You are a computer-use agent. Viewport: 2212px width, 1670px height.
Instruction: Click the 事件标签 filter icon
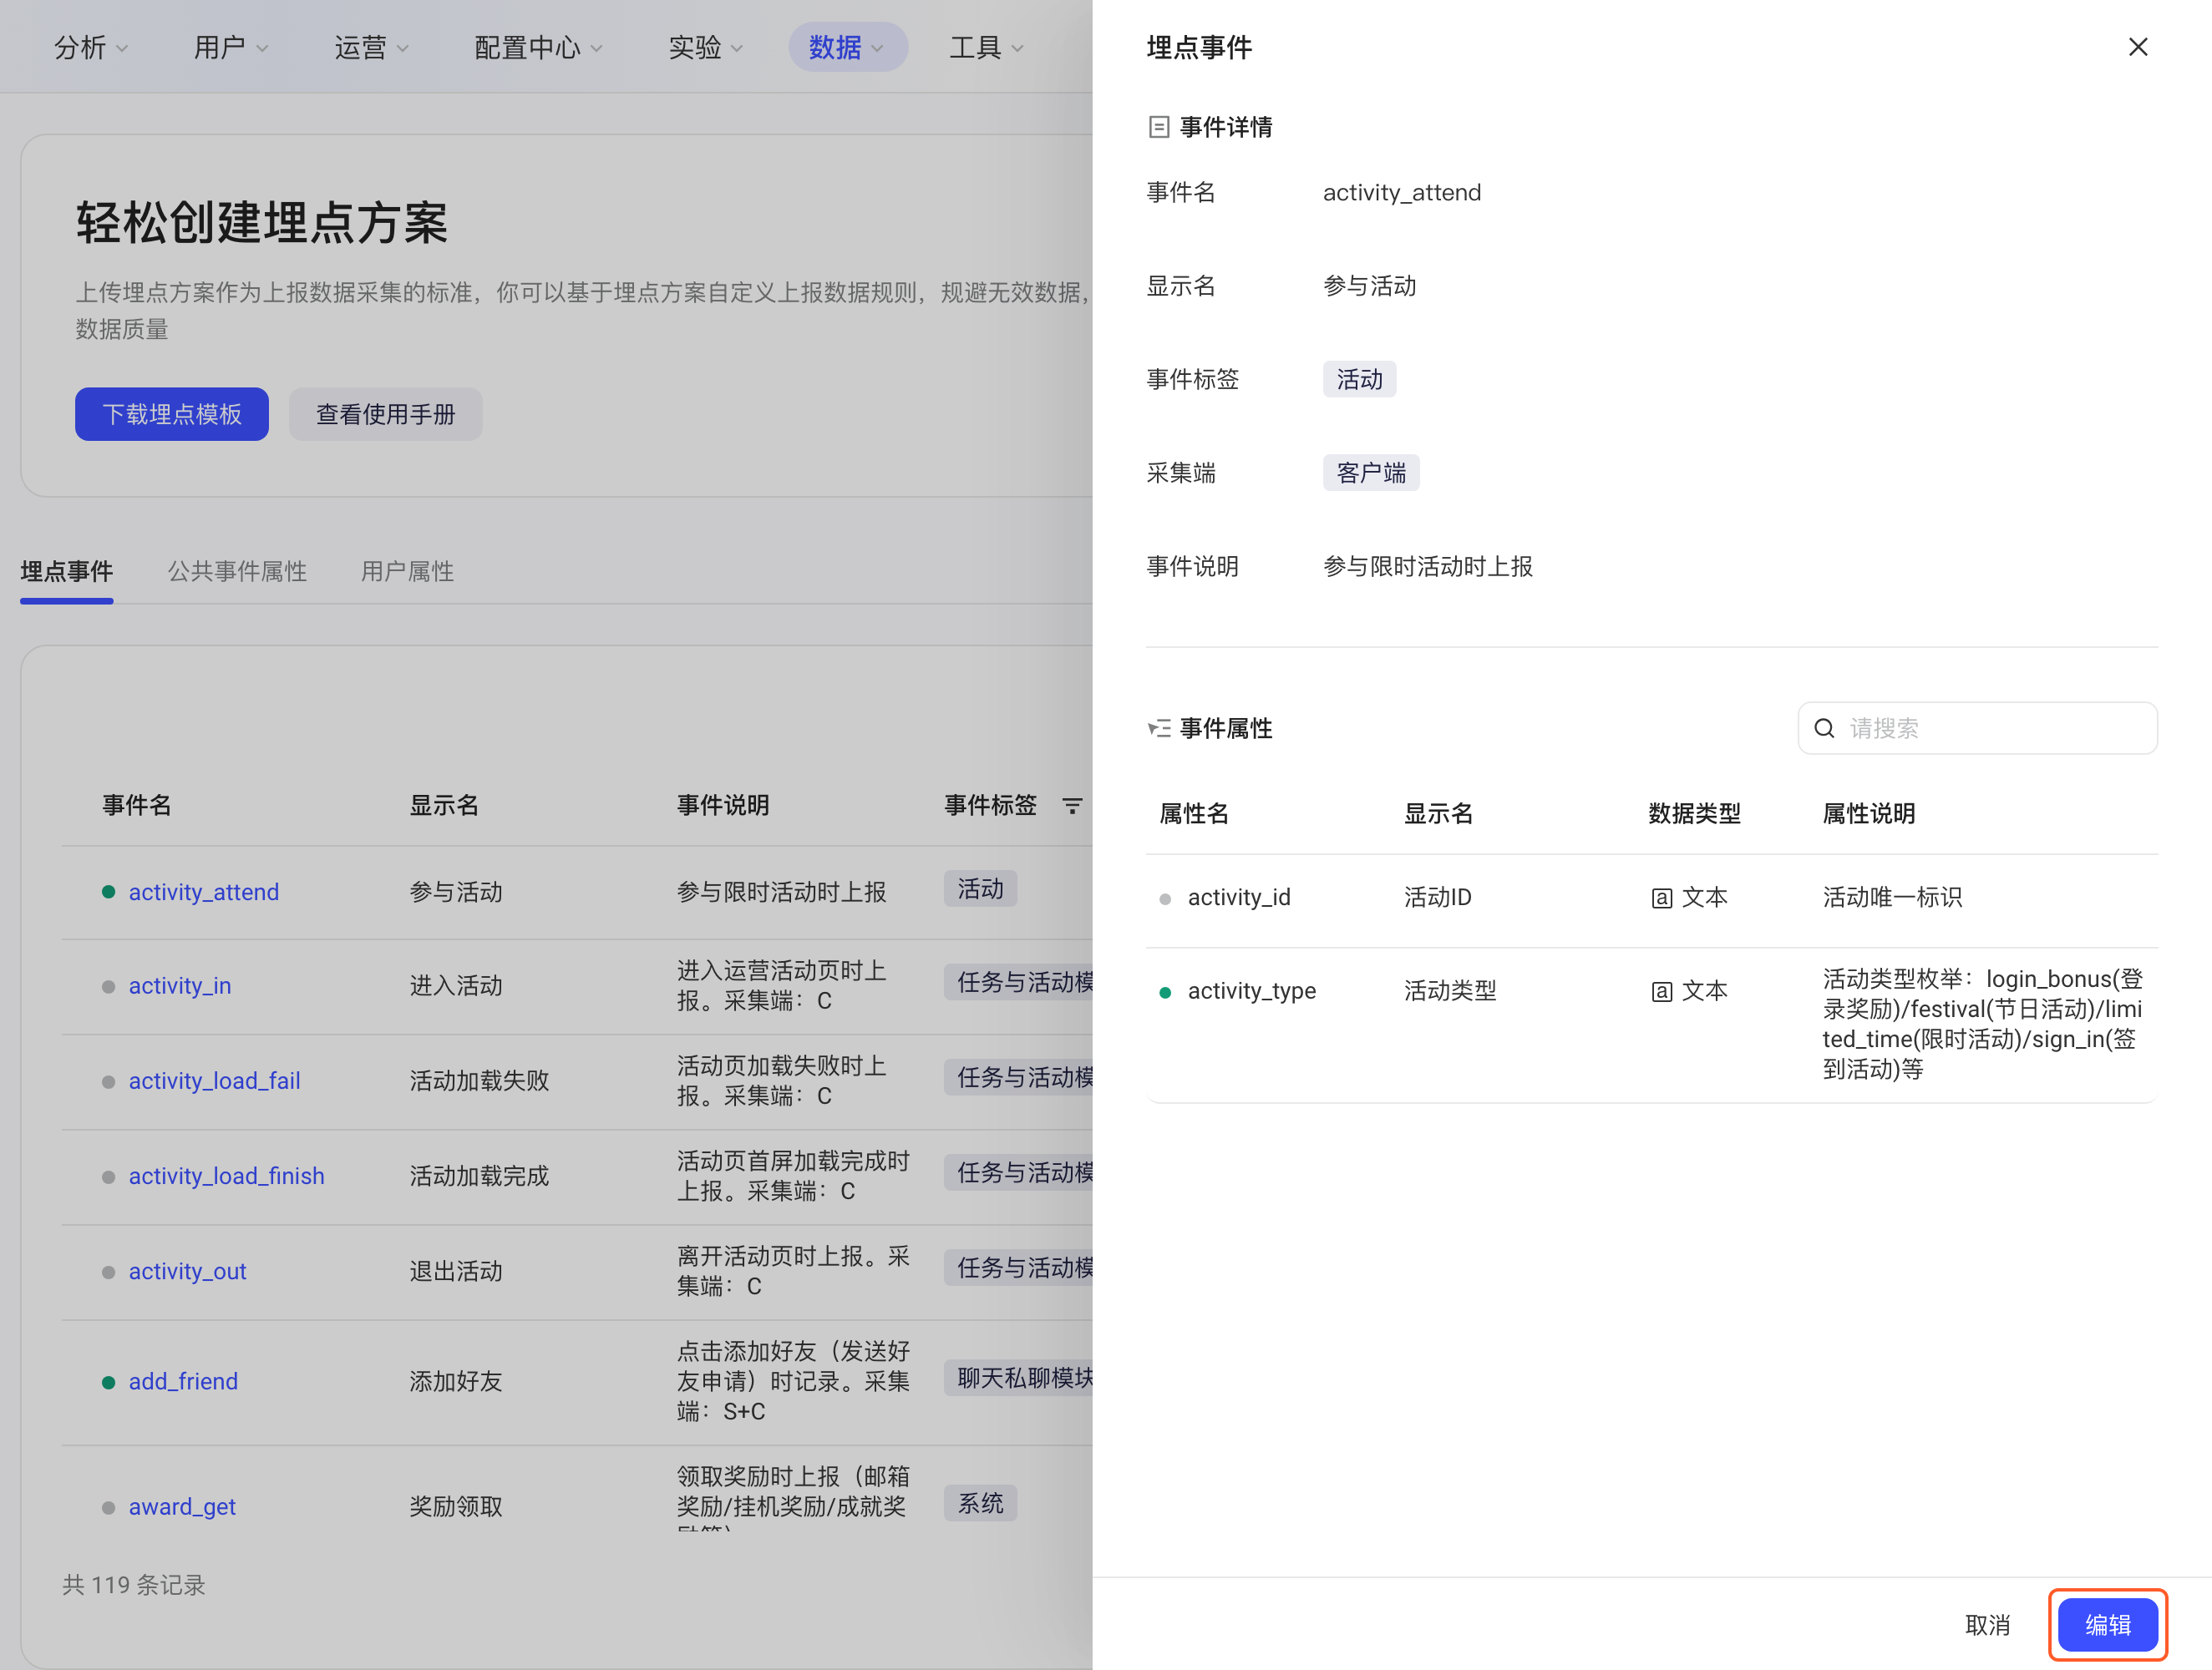point(1072,806)
